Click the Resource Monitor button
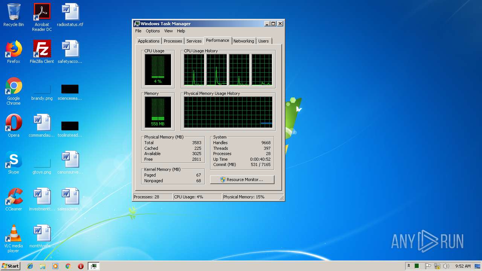Screen dimensions: 482x271 pyautogui.click(x=242, y=180)
